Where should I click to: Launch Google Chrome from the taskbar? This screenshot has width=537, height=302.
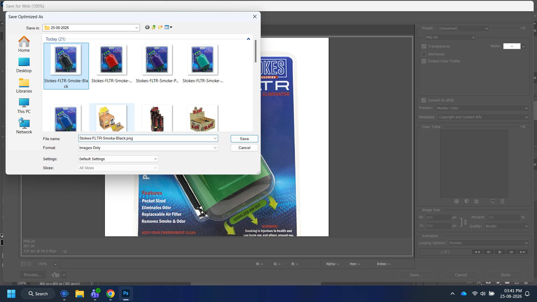click(110, 294)
